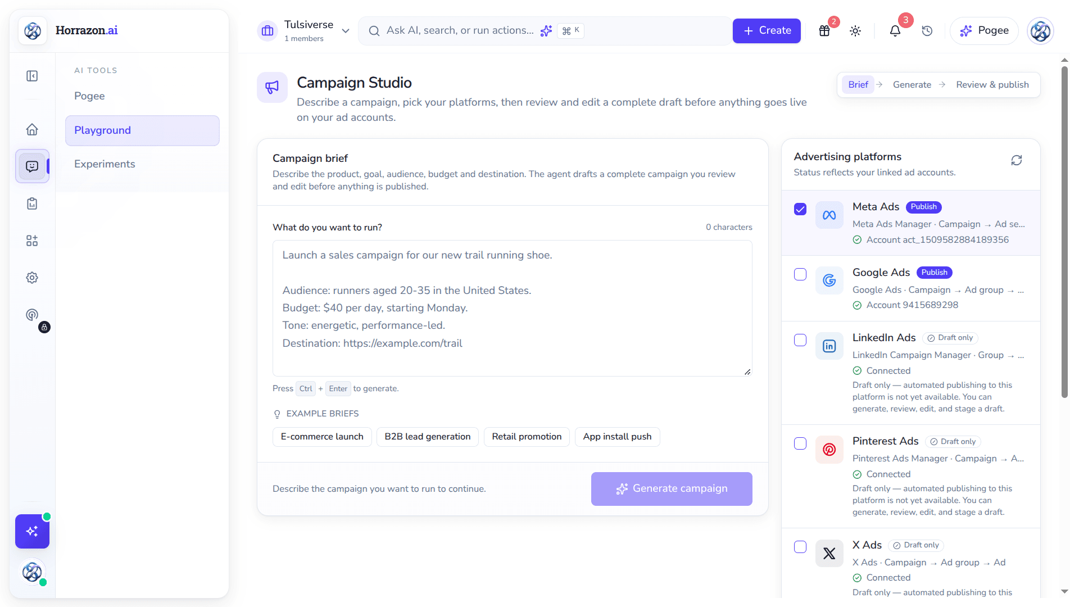The width and height of the screenshot is (1079, 607).
Task: Open the user avatar in top right
Action: pyautogui.click(x=1040, y=31)
